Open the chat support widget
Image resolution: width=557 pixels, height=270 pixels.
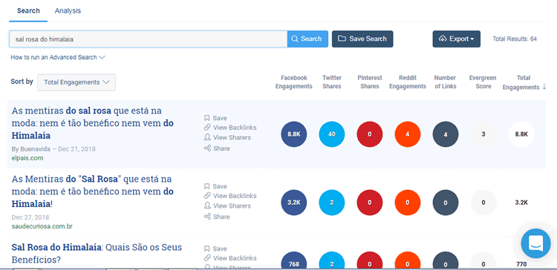536,243
